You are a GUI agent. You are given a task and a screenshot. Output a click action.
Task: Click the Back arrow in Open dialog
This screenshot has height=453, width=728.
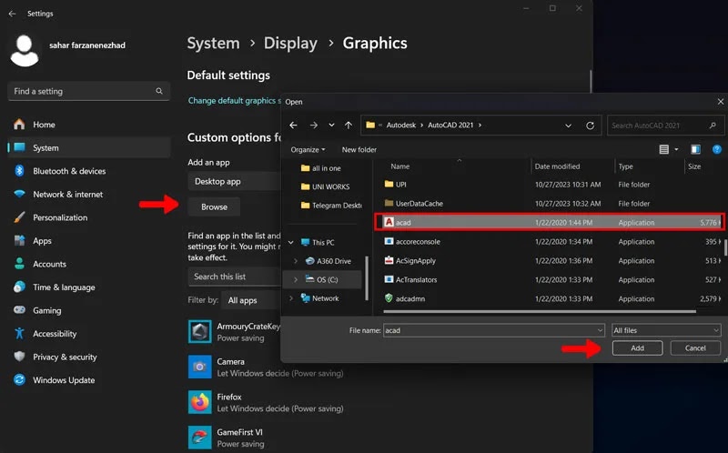(293, 125)
